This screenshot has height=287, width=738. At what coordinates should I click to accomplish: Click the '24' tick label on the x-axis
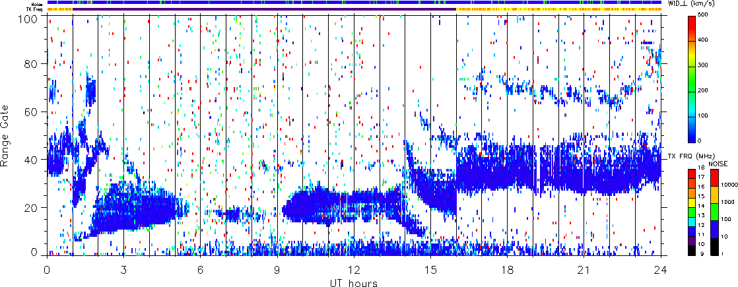point(661,271)
